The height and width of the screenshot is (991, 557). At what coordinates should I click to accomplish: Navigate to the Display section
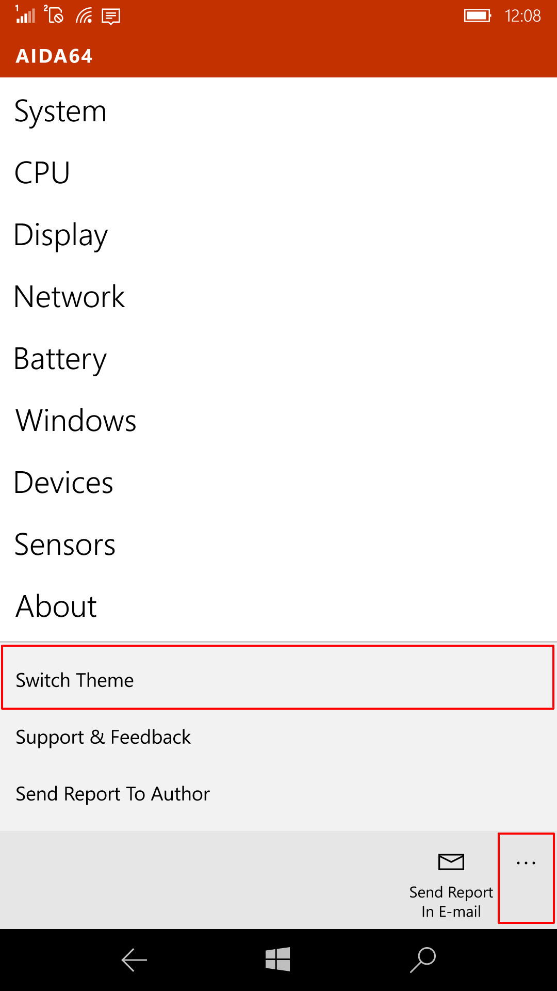(61, 234)
